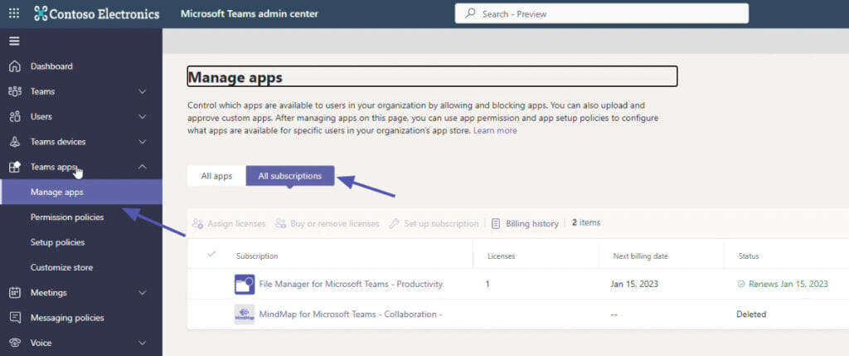Collapse the Teams apps chevron

143,167
